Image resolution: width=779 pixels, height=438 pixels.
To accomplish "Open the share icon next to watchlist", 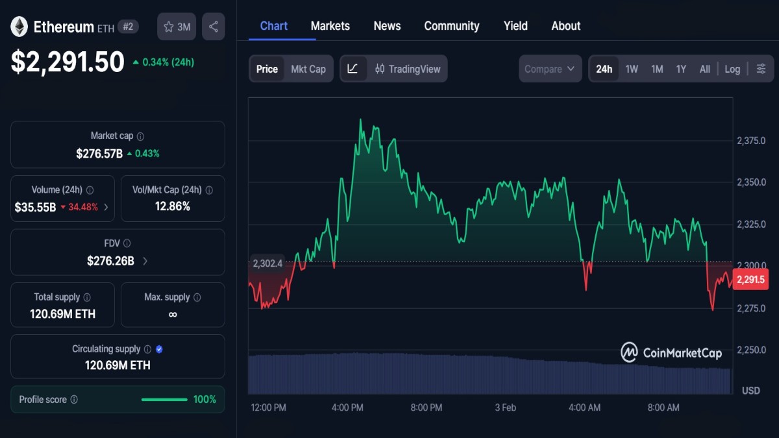I will 213,26.
